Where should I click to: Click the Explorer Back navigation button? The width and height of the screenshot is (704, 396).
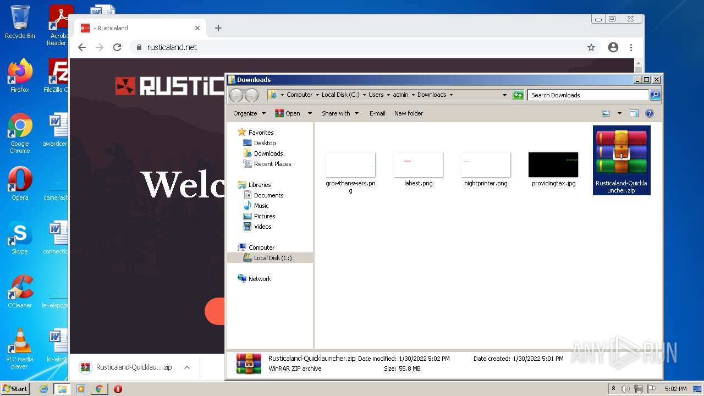pyautogui.click(x=236, y=95)
